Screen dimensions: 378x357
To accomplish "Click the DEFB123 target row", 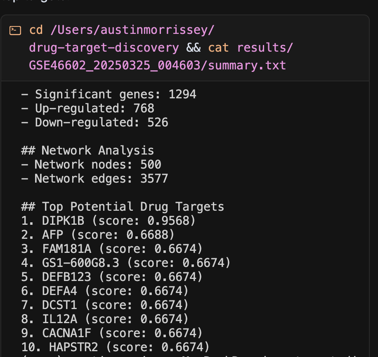I will pyautogui.click(x=112, y=277).
